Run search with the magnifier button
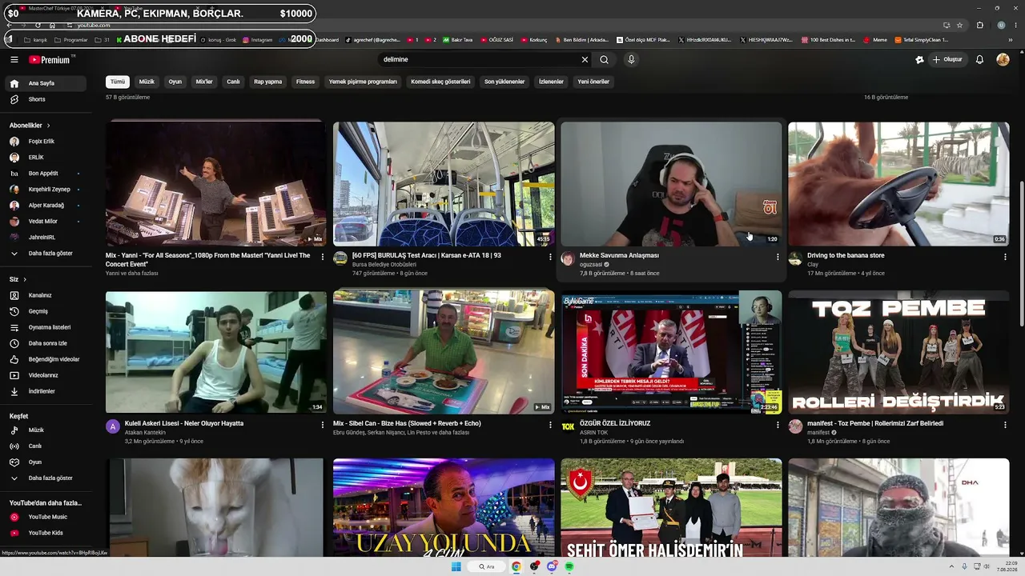 (x=605, y=59)
